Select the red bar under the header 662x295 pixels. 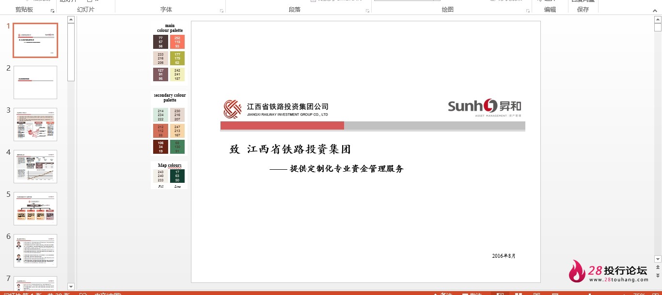click(x=282, y=126)
